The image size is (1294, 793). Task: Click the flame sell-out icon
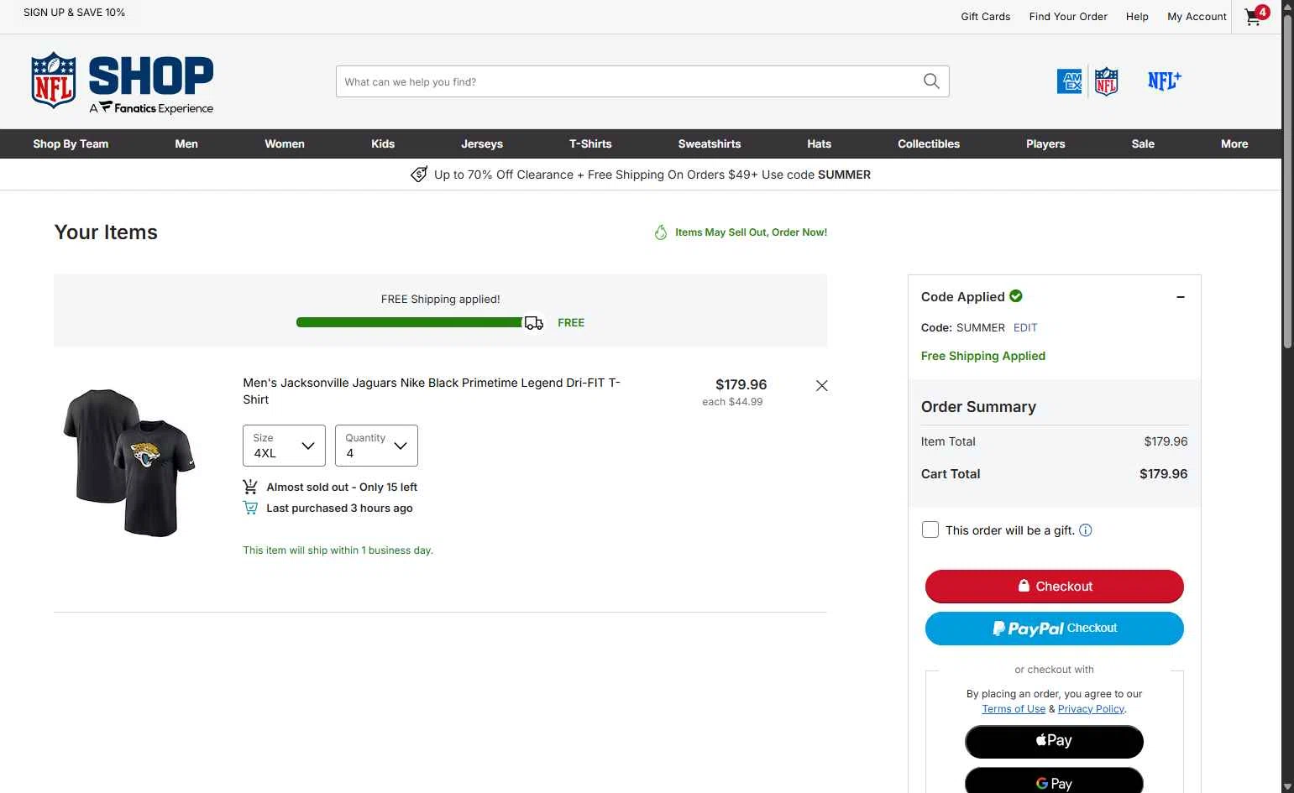(661, 232)
